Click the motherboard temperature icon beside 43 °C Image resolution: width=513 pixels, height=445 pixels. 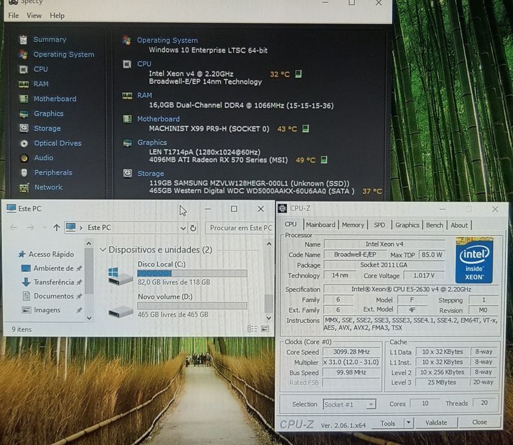coord(305,128)
